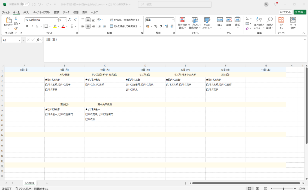The image size is (308, 190).
Task: Expand the Name Box dropdown
Action: click(x=19, y=40)
